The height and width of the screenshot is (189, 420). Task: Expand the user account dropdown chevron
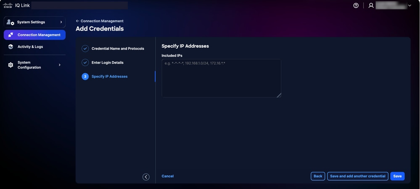409,5
